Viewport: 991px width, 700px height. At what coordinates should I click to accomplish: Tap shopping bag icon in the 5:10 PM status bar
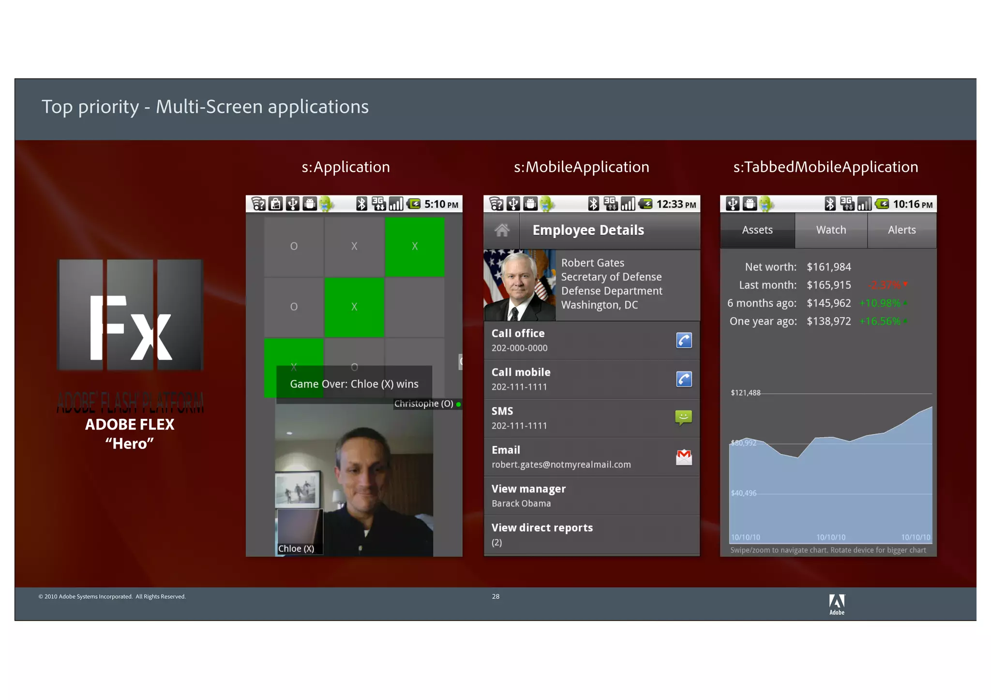(x=275, y=204)
